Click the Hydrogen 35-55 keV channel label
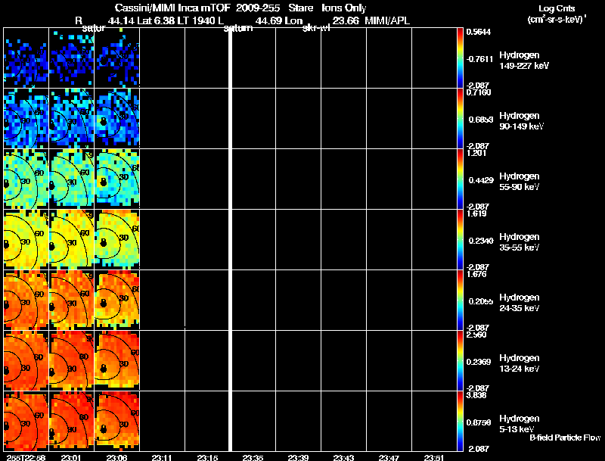Image resolution: width=605 pixels, height=461 pixels. (x=519, y=241)
